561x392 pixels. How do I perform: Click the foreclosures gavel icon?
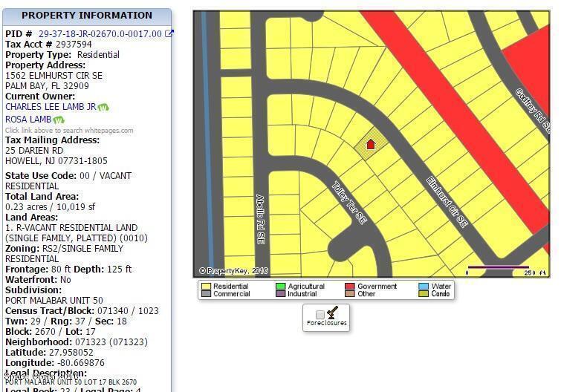[x=332, y=313]
